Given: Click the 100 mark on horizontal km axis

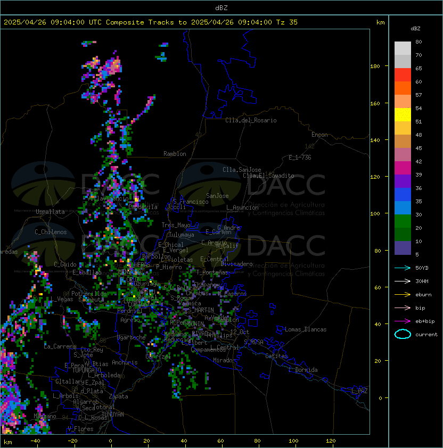Looking at the screenshot, I should coord(293,441).
